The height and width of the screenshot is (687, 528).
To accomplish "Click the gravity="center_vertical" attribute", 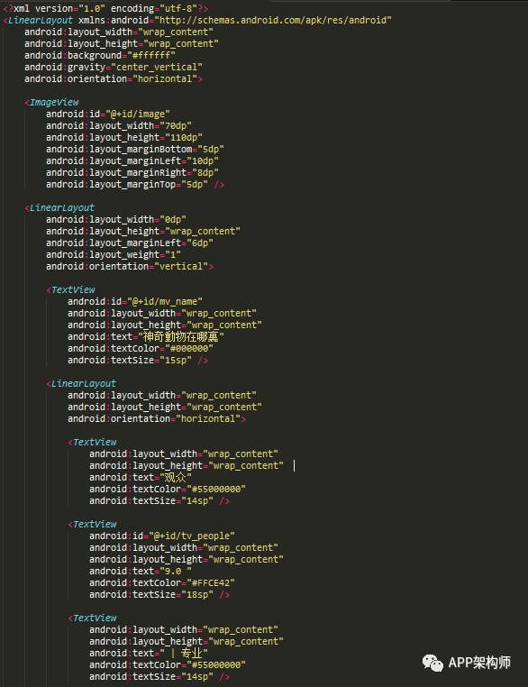I will [x=114, y=67].
